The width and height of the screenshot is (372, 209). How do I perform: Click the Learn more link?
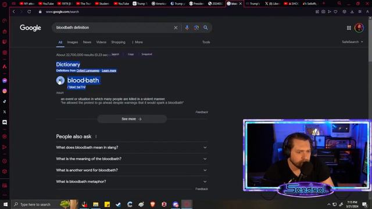click(x=109, y=71)
